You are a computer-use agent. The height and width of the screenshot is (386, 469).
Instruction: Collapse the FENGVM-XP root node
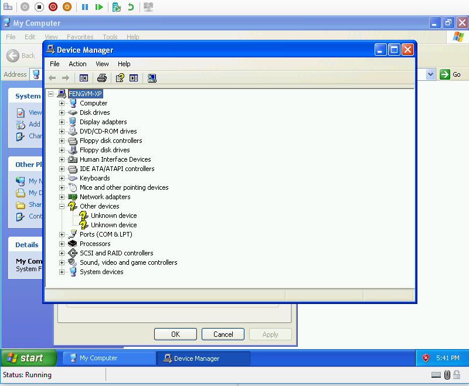(x=51, y=94)
